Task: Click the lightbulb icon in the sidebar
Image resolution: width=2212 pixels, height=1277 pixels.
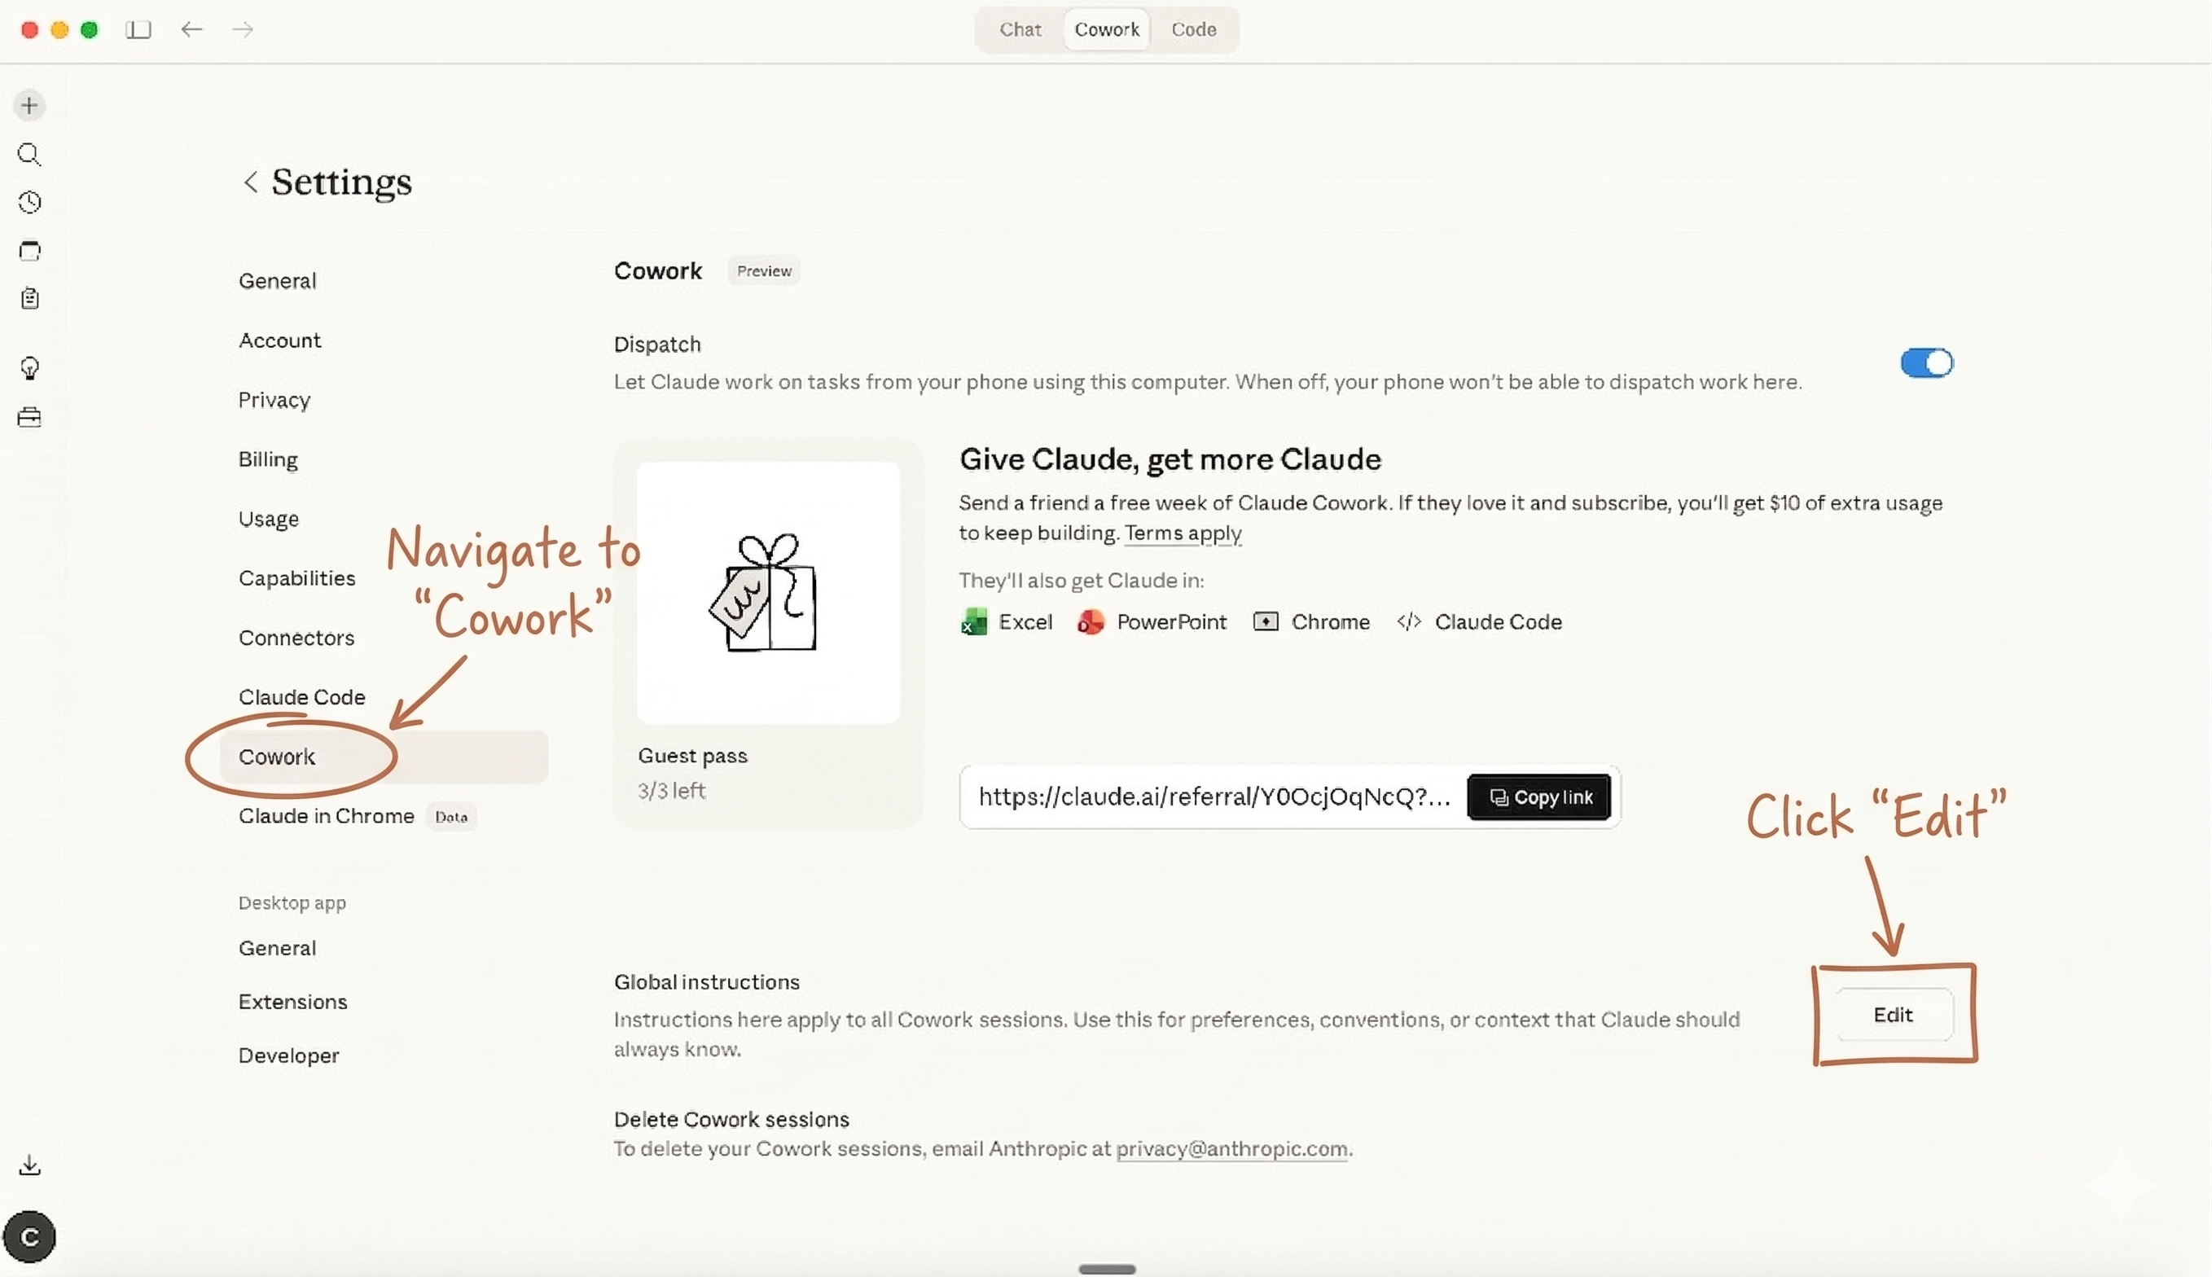Action: tap(30, 368)
